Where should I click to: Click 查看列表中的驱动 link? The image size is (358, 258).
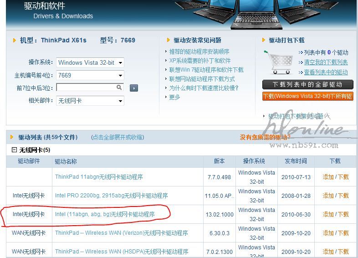[326, 72]
